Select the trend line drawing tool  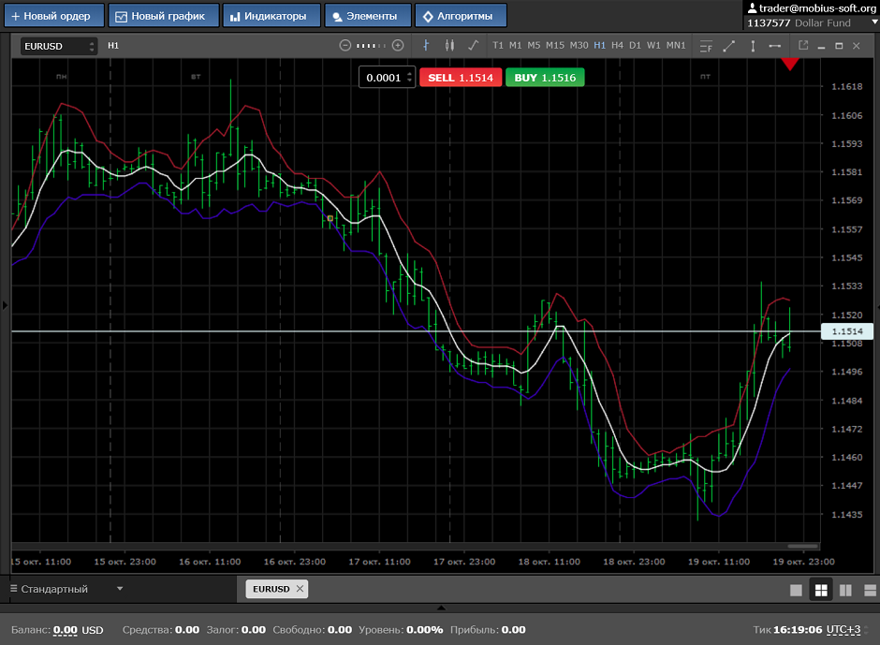point(729,46)
